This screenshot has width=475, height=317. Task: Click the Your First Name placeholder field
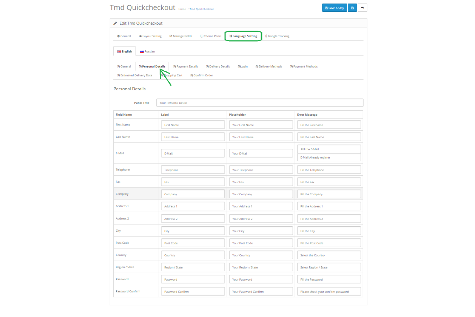pos(261,125)
